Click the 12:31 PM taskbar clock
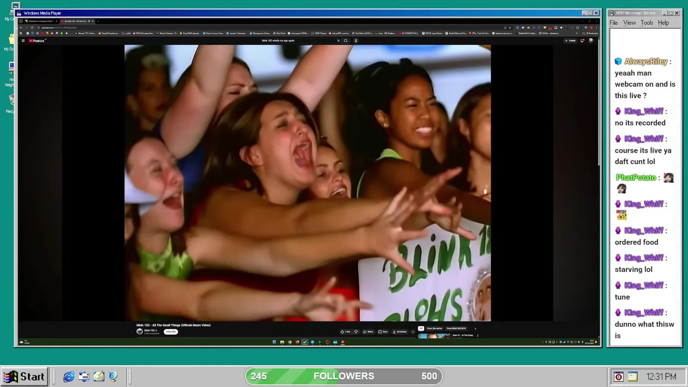The image size is (688, 387). coord(661,377)
